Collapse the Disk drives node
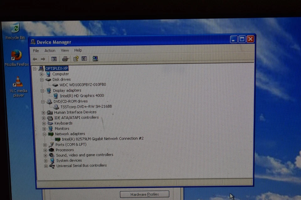This screenshot has width=301, height=200. (41, 79)
